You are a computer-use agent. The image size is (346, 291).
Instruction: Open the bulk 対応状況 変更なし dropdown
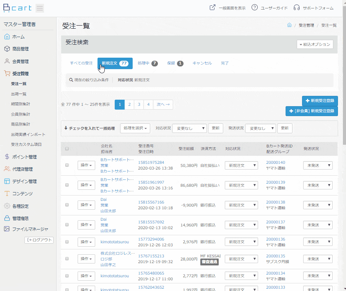point(189,128)
